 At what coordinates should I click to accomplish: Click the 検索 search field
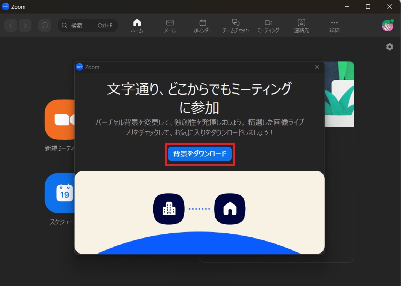[88, 25]
